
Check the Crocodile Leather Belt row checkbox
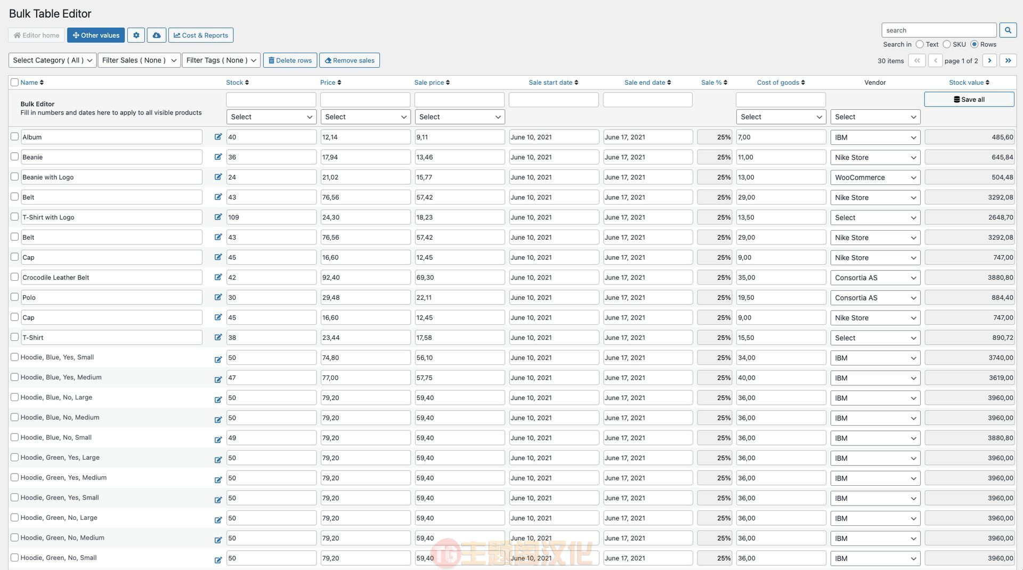click(14, 276)
